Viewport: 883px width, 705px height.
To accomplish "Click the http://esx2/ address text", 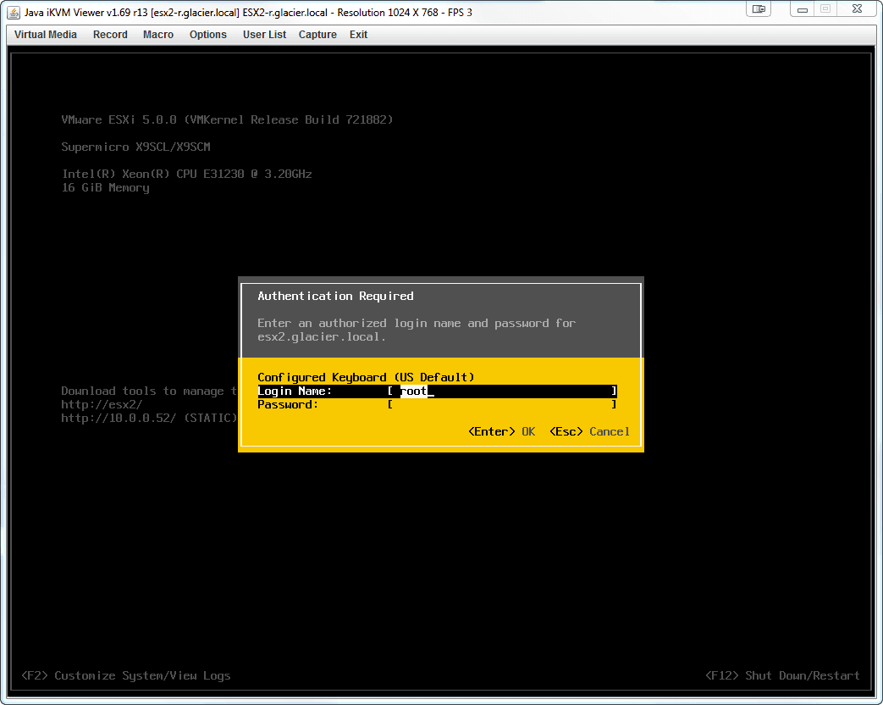I will 102,405.
